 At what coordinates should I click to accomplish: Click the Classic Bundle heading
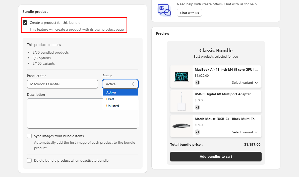(216, 50)
